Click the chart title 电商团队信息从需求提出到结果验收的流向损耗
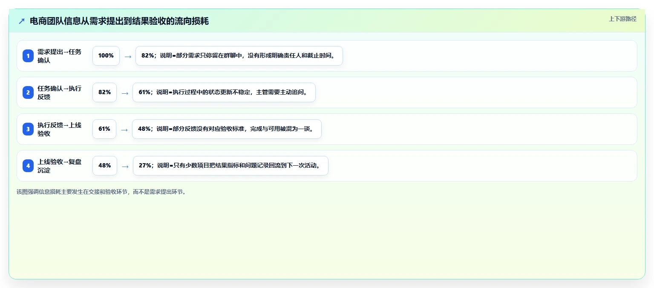The height and width of the screenshot is (288, 654). point(119,21)
